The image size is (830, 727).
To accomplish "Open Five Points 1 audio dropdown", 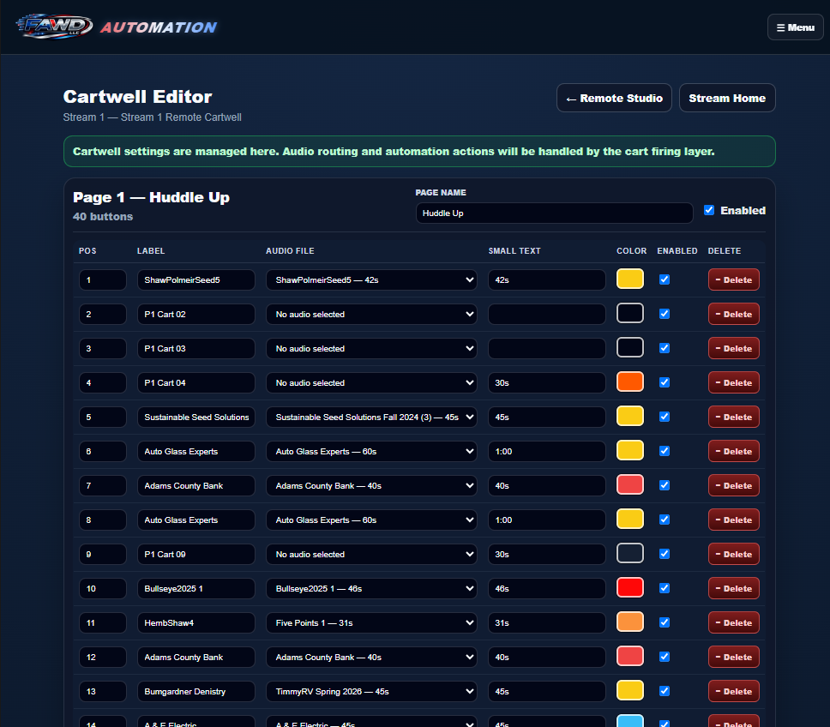I will coord(371,622).
